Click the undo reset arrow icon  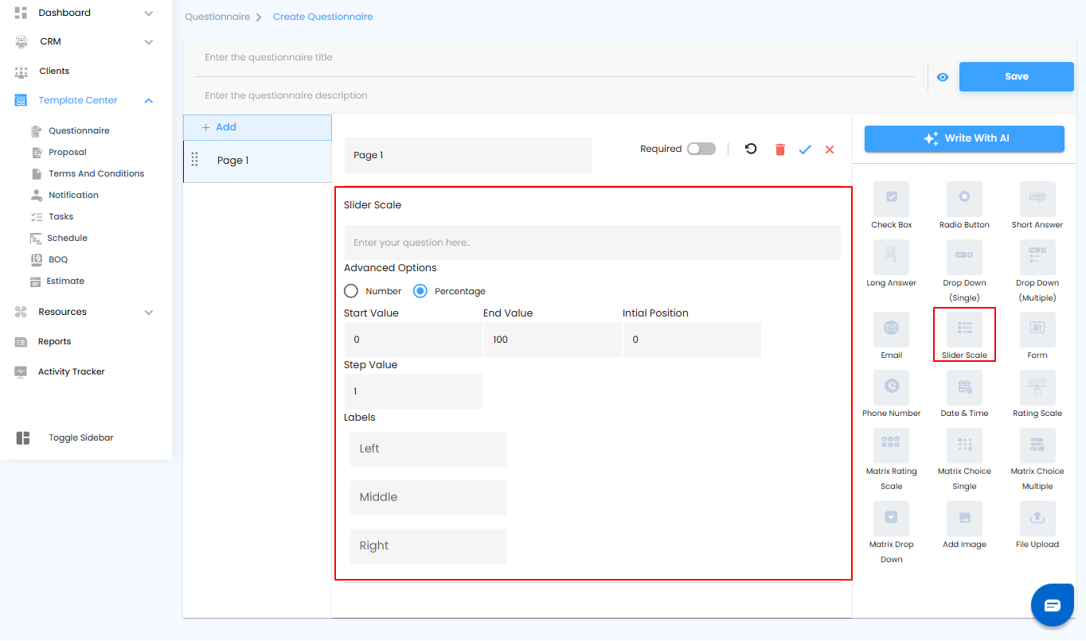point(751,149)
